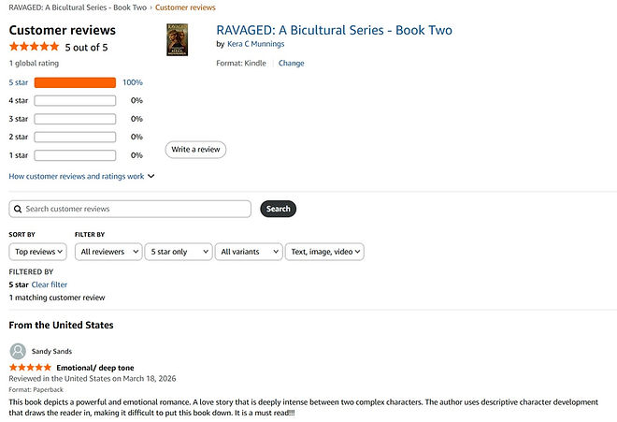
Task: Click the Write a review button
Action: [x=195, y=150]
